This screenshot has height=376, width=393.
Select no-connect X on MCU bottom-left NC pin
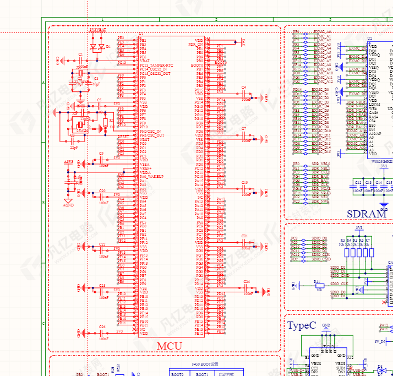click(x=134, y=329)
